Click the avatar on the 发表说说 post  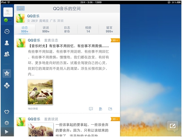tap(21, 122)
